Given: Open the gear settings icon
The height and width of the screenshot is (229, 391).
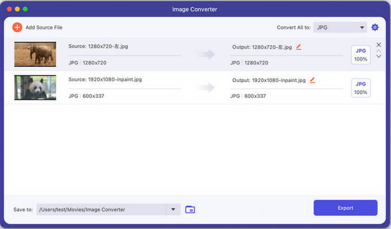Looking at the screenshot, I should click(375, 27).
